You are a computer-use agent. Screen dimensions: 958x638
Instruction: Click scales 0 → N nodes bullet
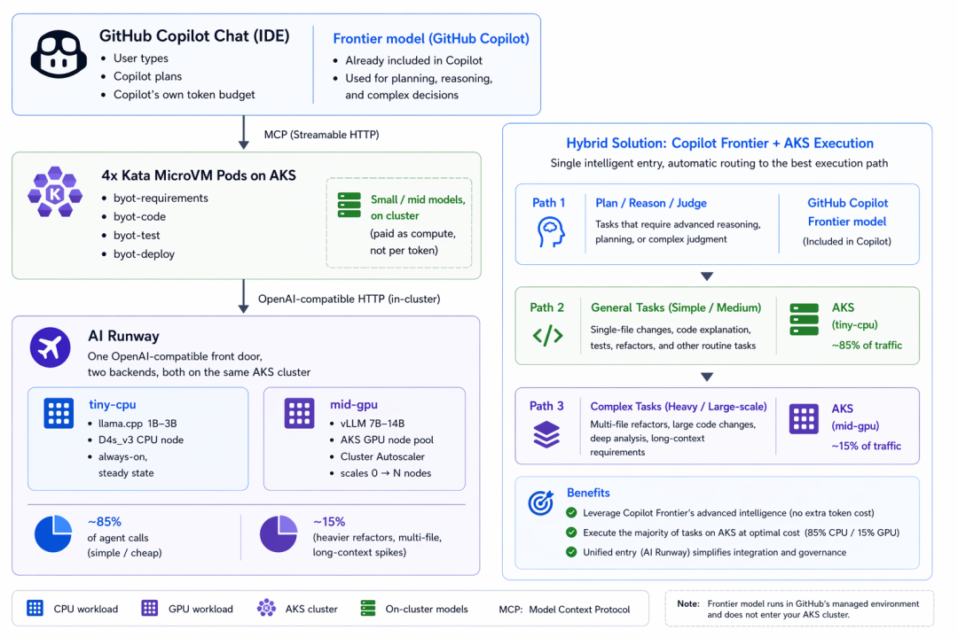pyautogui.click(x=386, y=473)
